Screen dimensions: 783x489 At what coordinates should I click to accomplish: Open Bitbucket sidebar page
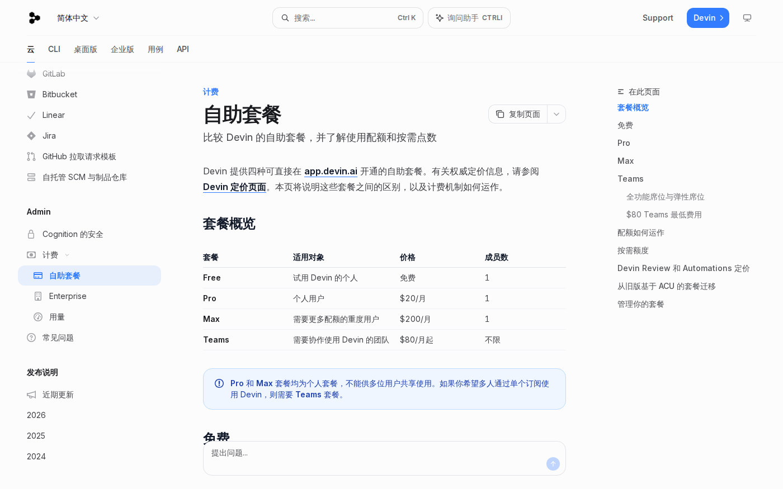(89, 94)
